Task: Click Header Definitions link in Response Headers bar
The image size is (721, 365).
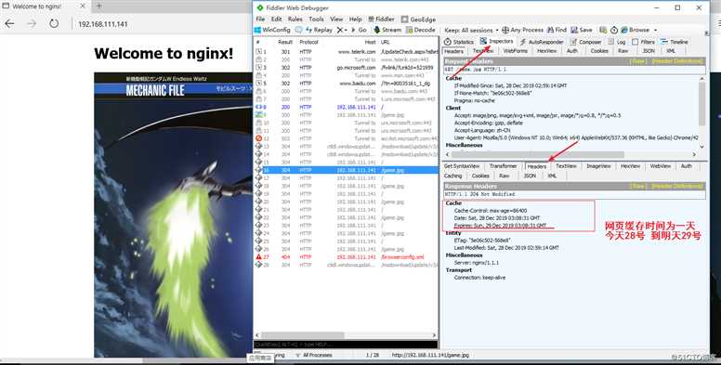Action: (676, 186)
